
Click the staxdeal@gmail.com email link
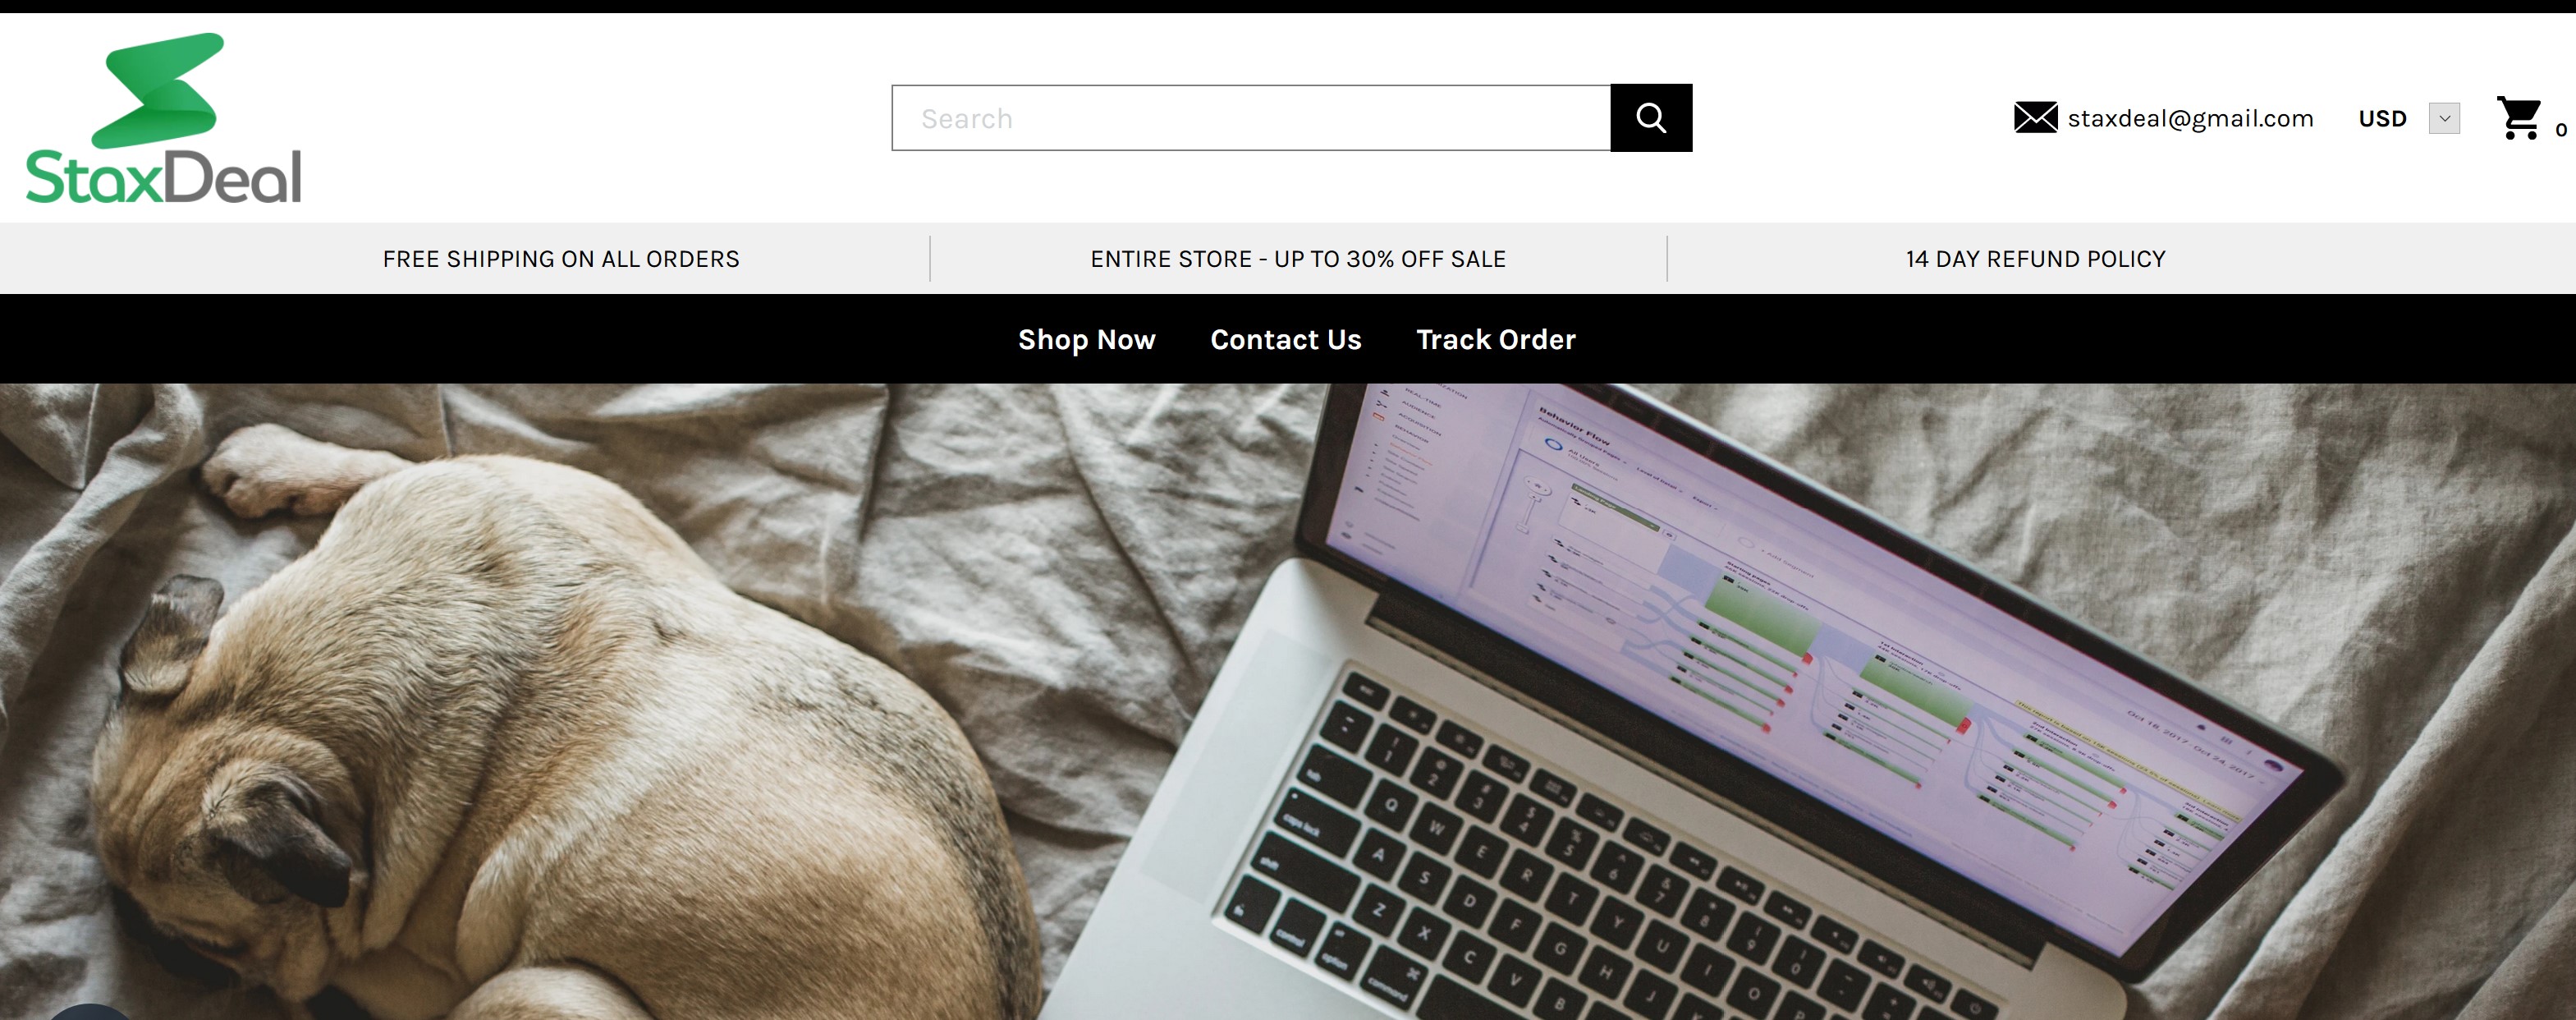tap(2190, 119)
